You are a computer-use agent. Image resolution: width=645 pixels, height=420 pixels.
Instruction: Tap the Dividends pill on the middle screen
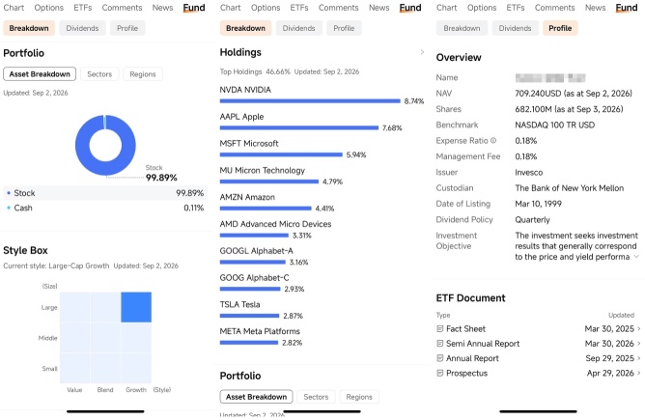pos(298,28)
